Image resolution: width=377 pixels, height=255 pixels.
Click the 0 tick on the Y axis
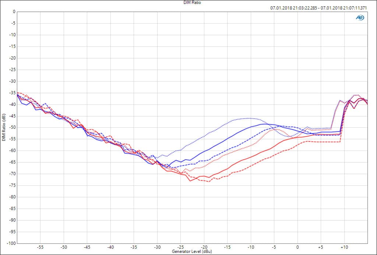[14, 12]
